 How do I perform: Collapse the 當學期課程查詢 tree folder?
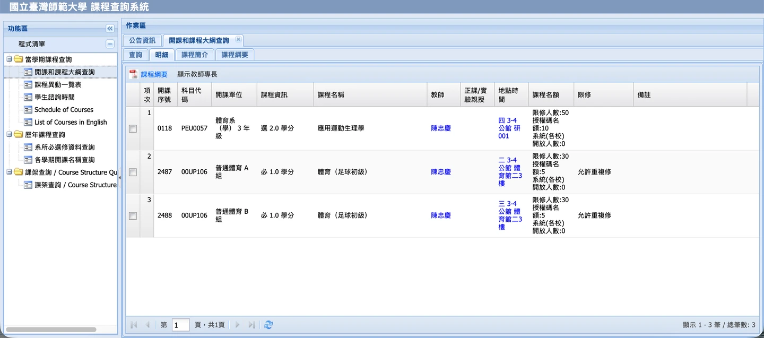click(9, 59)
